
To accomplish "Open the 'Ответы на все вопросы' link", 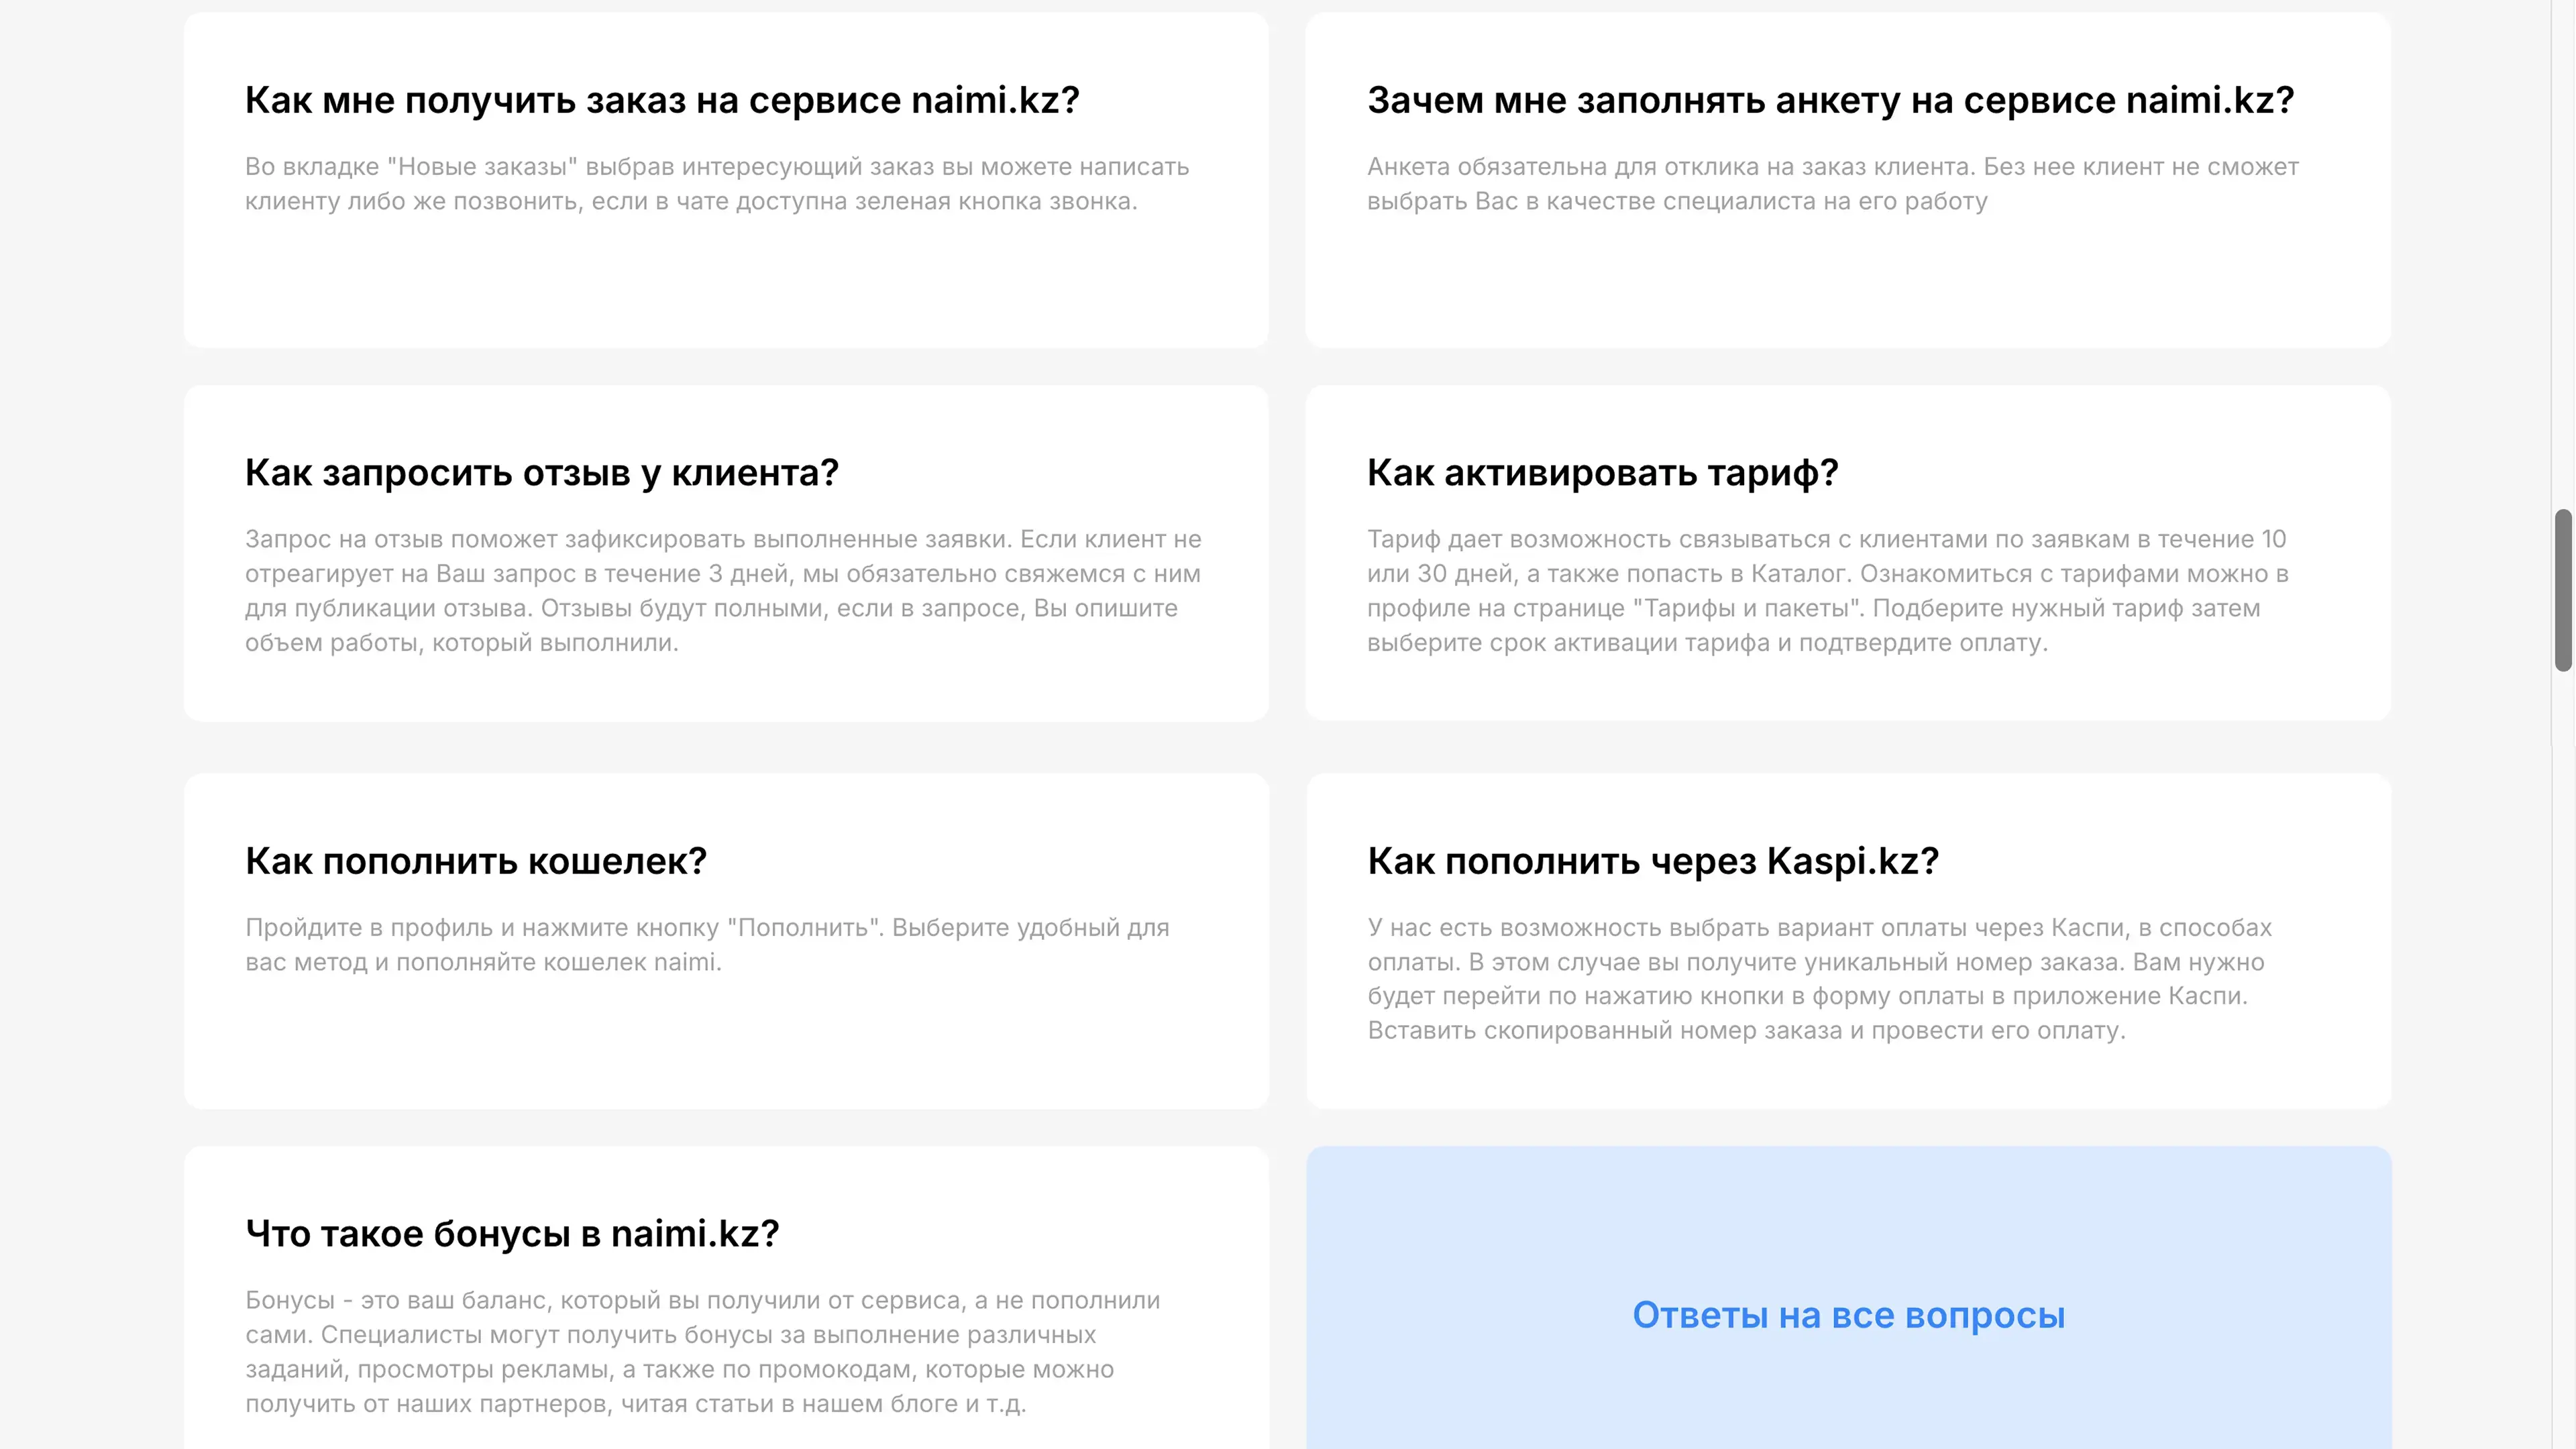I will pos(1848,1315).
